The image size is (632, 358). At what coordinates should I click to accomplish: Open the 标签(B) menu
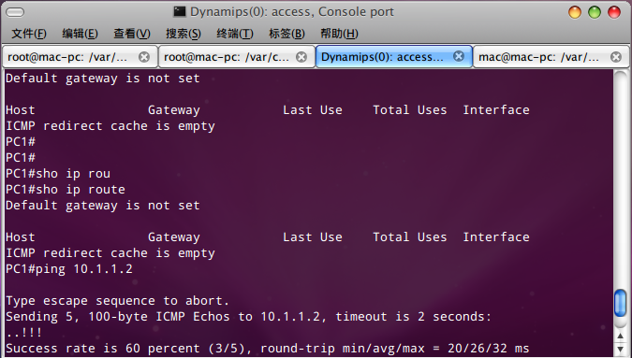(287, 34)
